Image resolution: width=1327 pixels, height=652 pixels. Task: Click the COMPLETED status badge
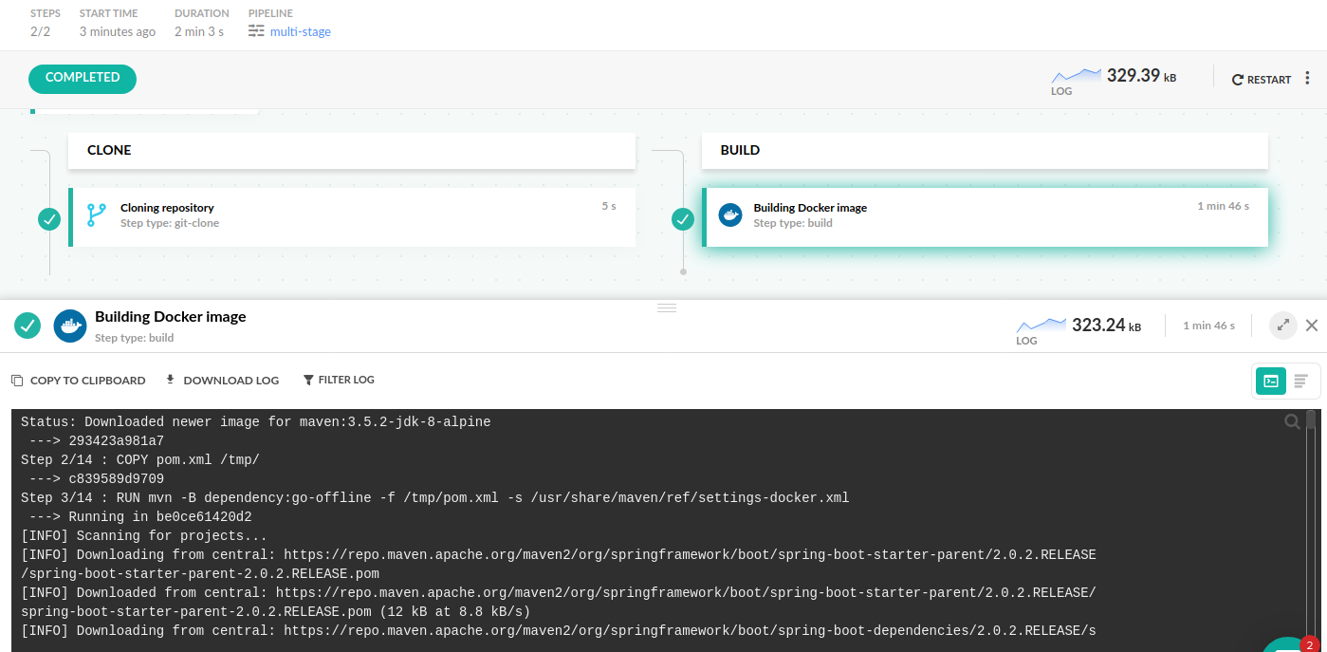(x=83, y=78)
